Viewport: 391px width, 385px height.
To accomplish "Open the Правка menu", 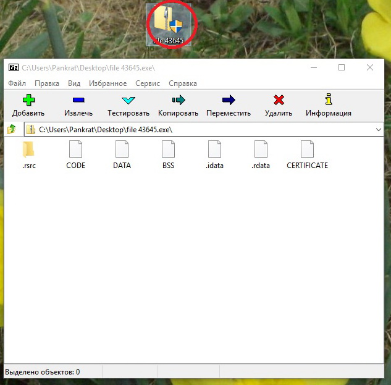I will 47,83.
